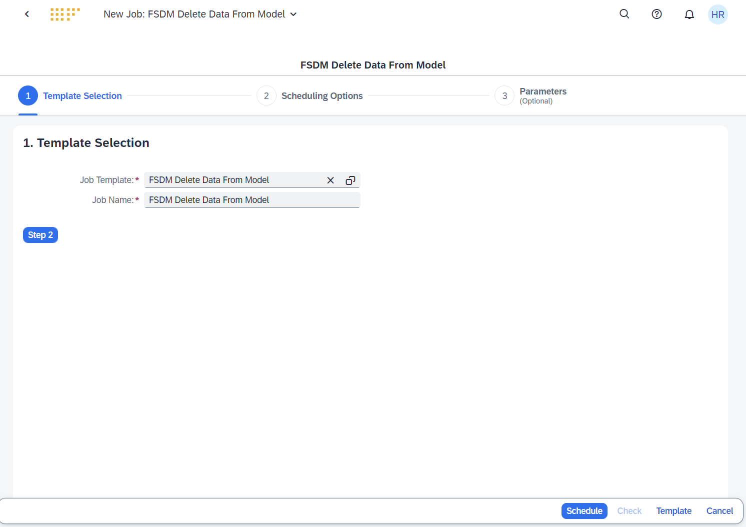Clear the Job Template field with the X icon
The width and height of the screenshot is (746, 527).
330,180
